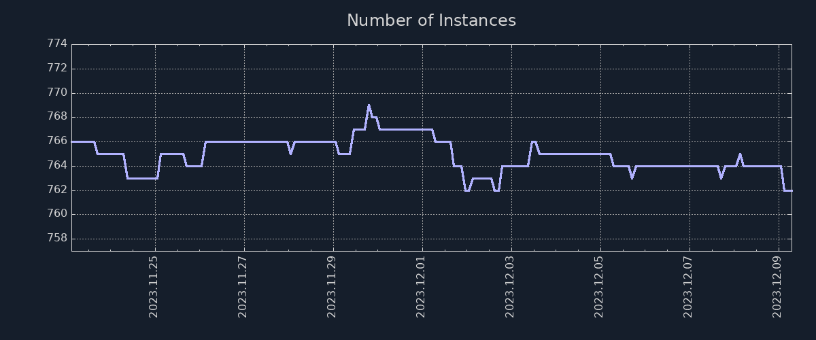Viewport: 816px width, 340px height.
Task: Select the y-axis label 764
Action: [x=57, y=165]
